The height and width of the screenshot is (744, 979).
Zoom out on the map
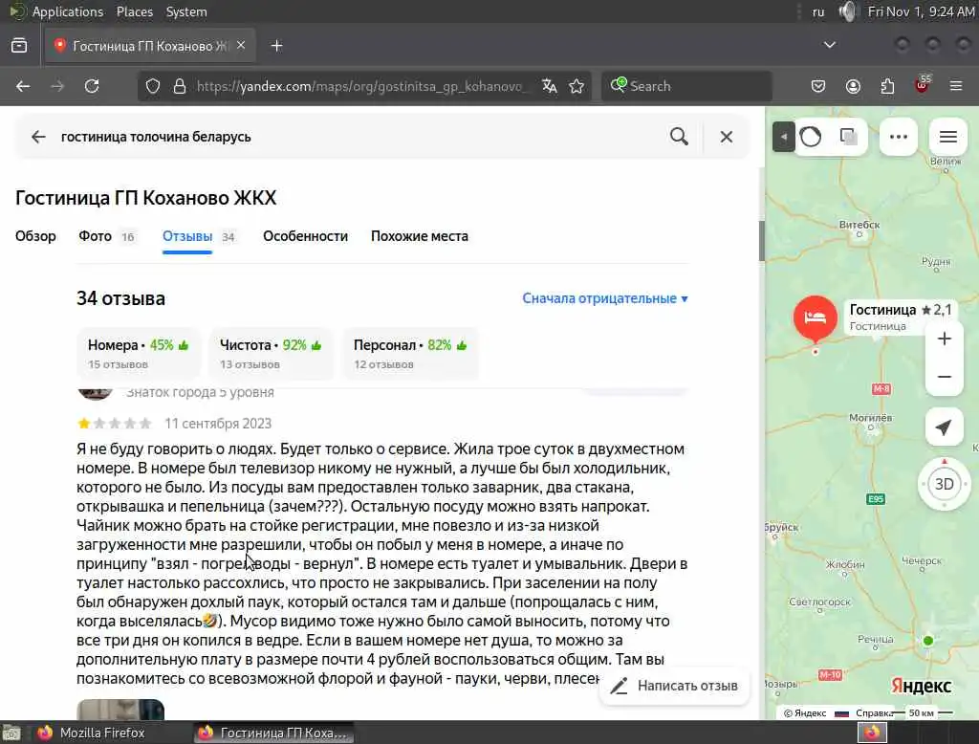coord(944,377)
